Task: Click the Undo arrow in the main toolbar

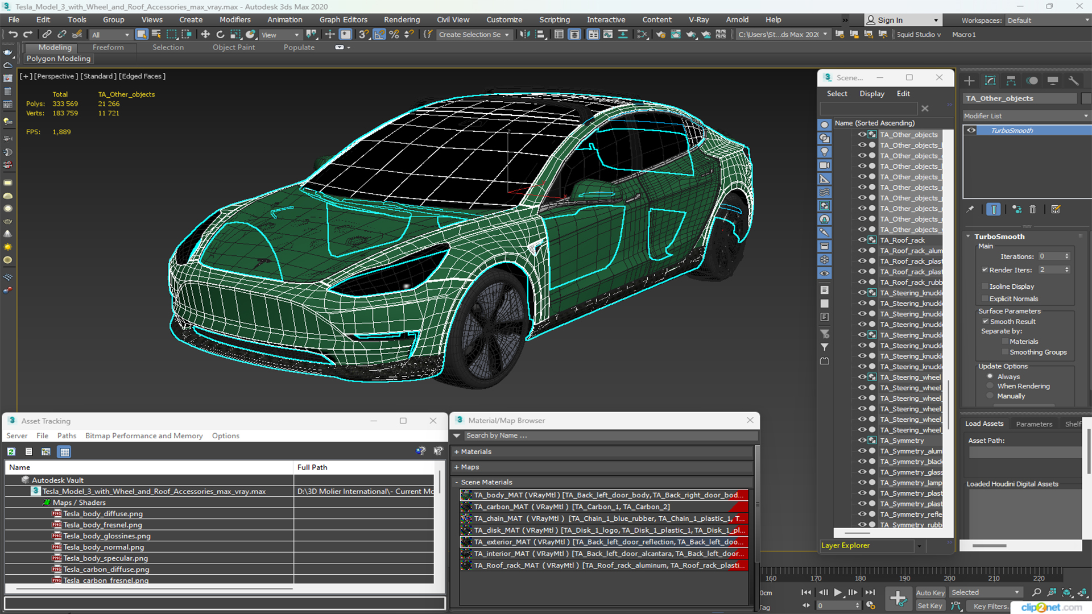Action: (13, 35)
